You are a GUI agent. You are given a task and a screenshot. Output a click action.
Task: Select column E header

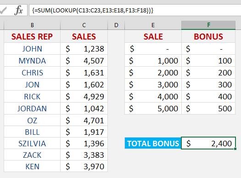[153, 25]
